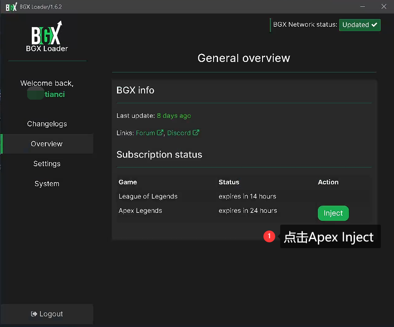Open the Discord external link icon
Image resolution: width=394 pixels, height=327 pixels.
coord(196,133)
